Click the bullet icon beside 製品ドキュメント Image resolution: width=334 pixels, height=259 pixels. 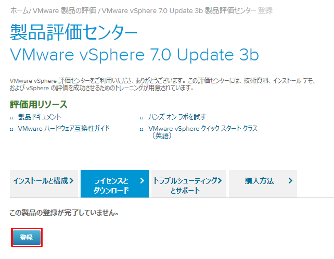[12, 118]
